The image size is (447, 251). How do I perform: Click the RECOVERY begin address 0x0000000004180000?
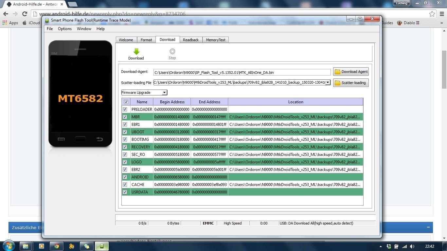pos(172,147)
